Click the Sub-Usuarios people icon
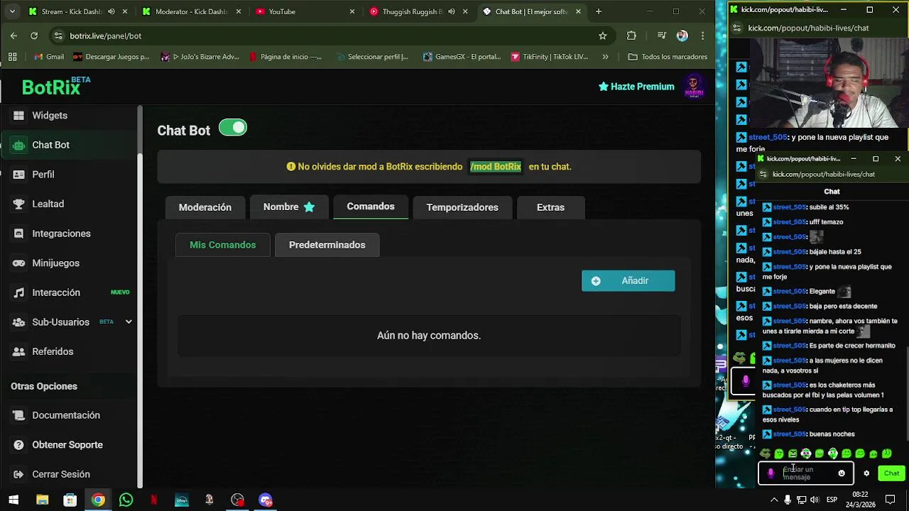The height and width of the screenshot is (511, 909). pos(18,322)
